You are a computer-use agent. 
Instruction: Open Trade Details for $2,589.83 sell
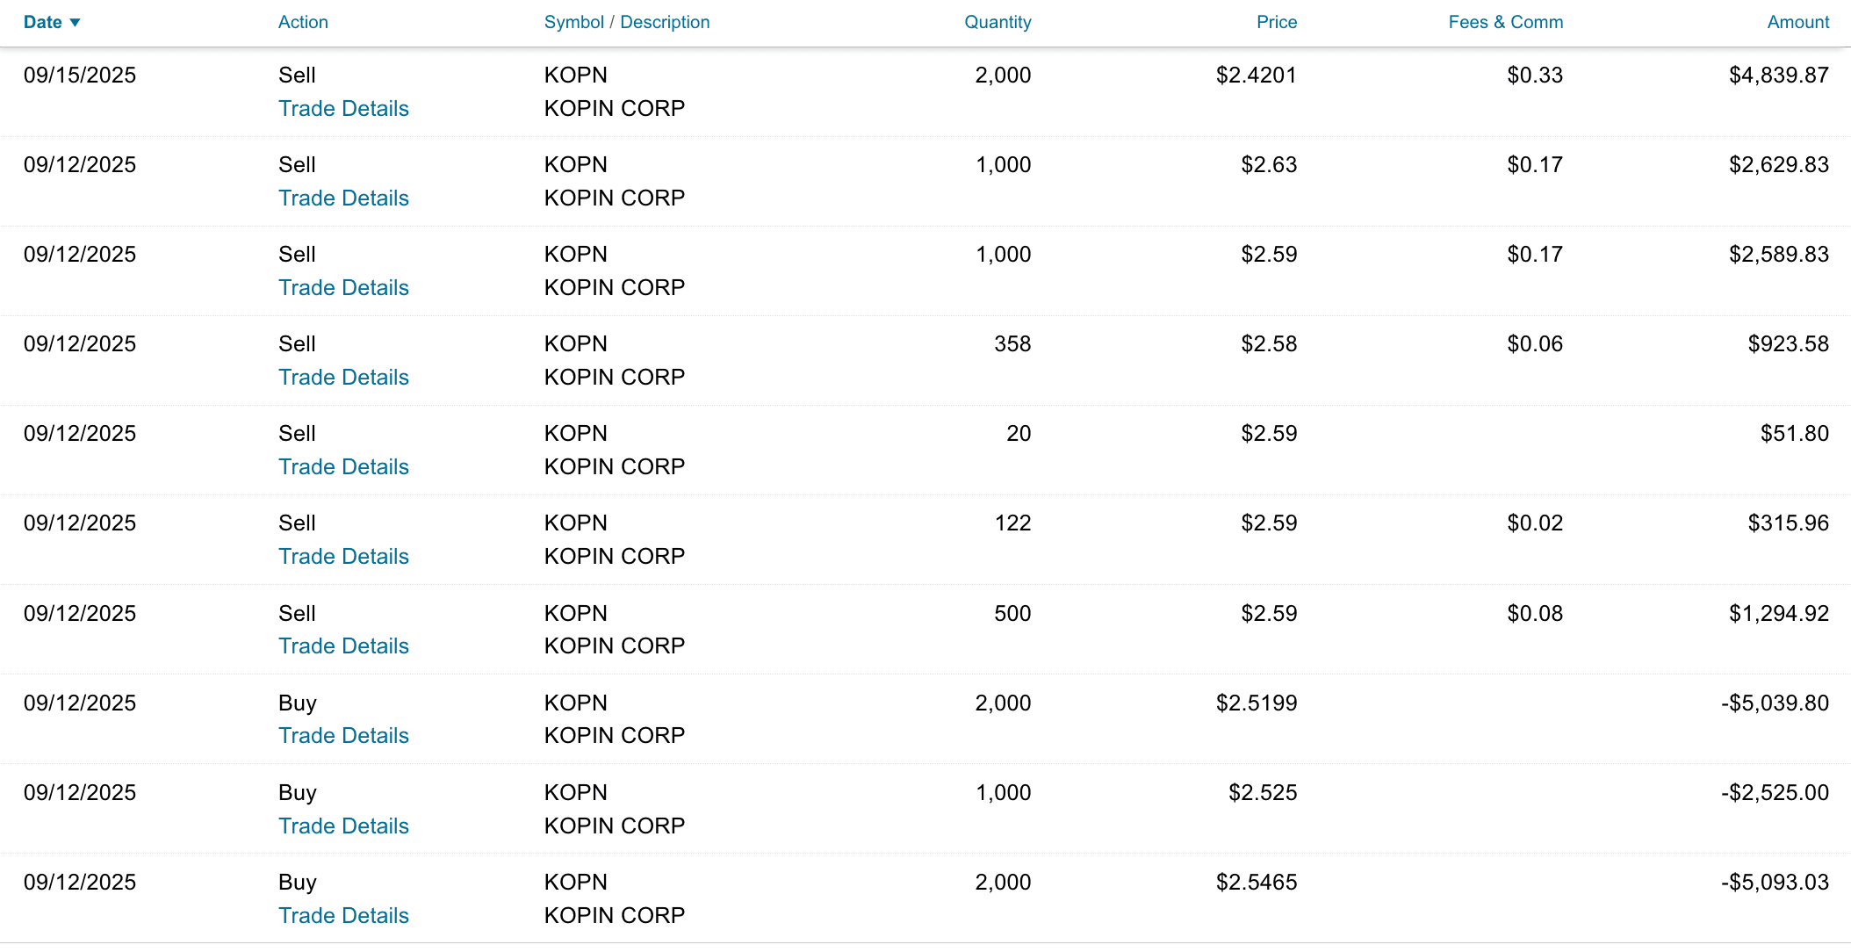343,288
